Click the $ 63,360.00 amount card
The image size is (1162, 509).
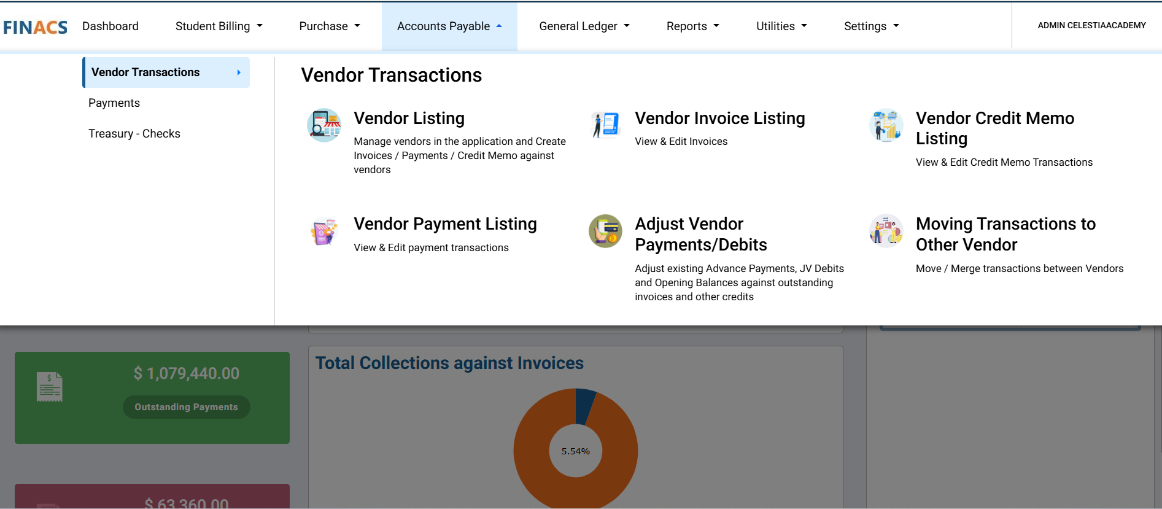click(152, 497)
